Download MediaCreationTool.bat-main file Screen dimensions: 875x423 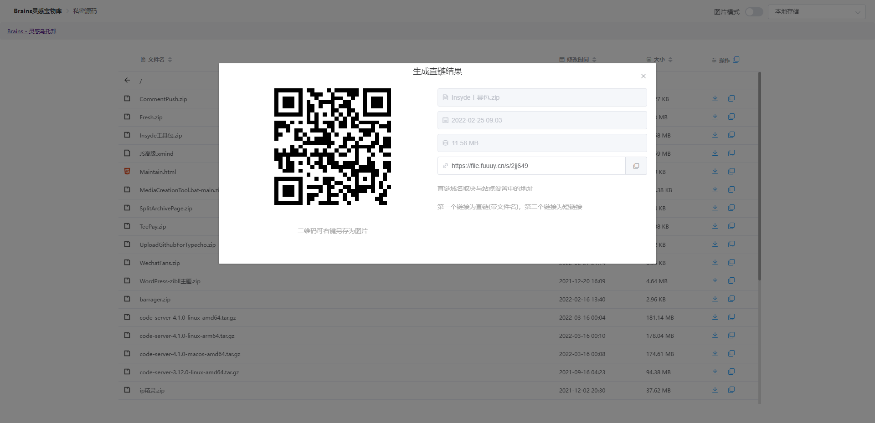(715, 189)
